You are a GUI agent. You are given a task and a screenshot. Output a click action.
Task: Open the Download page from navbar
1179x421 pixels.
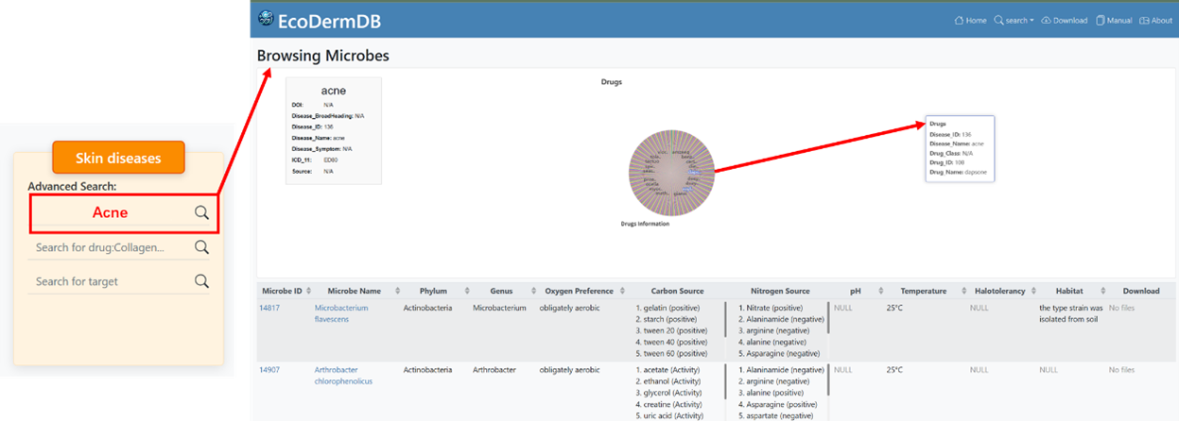(1064, 20)
